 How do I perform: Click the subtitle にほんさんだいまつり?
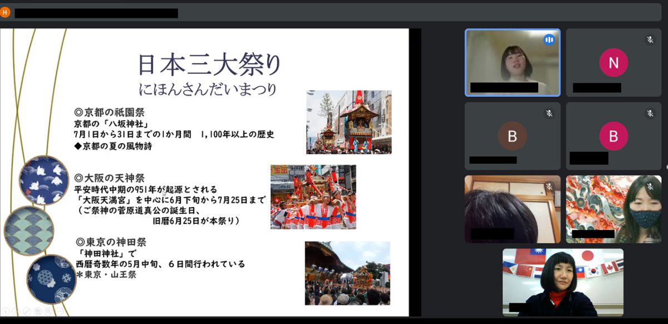[208, 89]
